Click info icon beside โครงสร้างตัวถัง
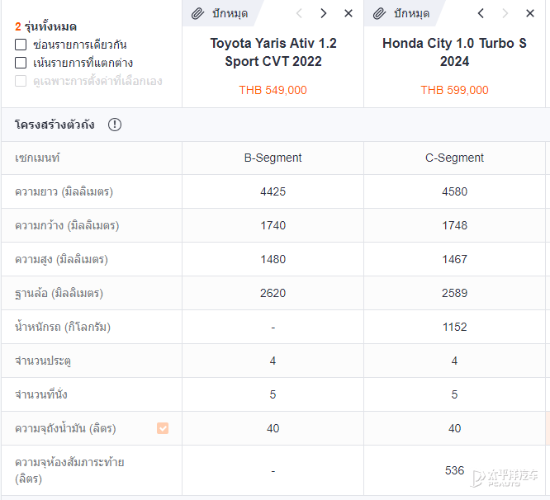Image resolution: width=550 pixels, height=500 pixels. tap(115, 125)
